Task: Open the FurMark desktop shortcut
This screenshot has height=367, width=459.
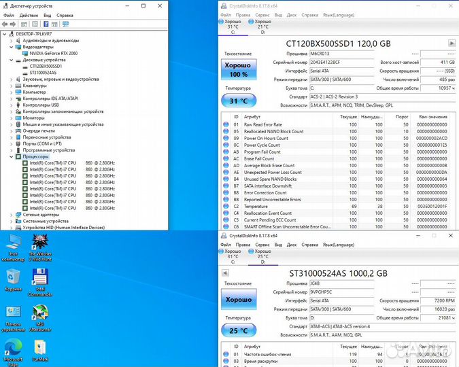Action: [x=40, y=351]
